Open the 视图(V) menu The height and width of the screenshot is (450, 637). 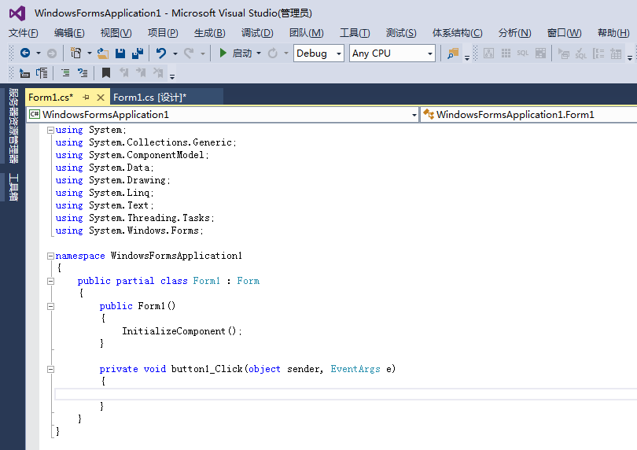(116, 33)
